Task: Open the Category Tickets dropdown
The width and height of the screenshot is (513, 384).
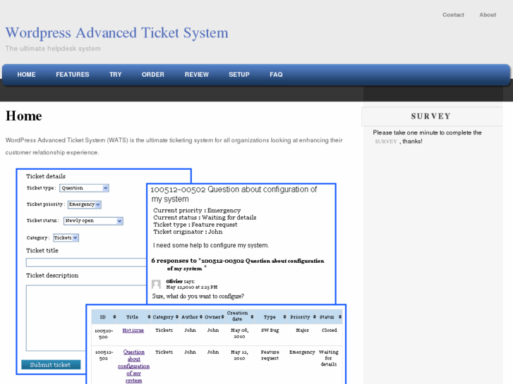Action: click(66, 237)
